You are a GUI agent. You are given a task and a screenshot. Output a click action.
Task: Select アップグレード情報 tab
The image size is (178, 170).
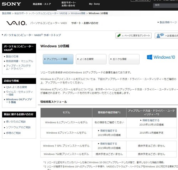point(58,59)
